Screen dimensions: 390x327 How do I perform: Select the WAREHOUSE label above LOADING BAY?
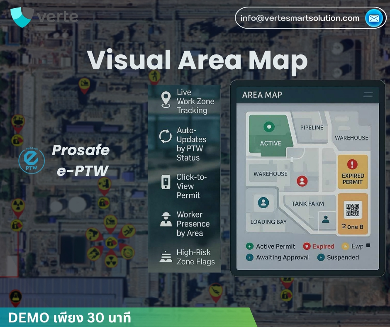coord(271,174)
